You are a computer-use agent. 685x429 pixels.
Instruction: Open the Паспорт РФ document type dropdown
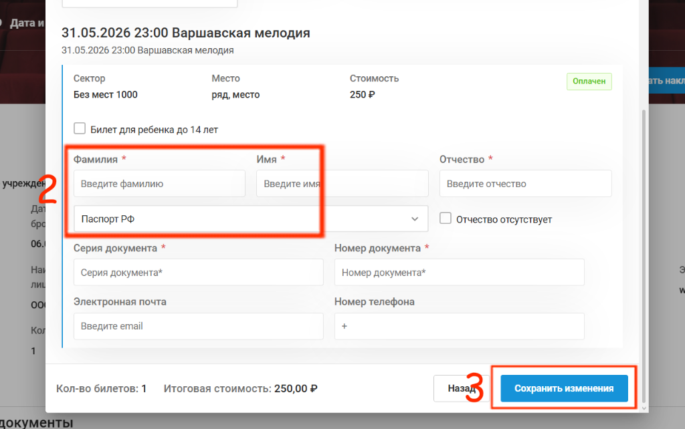click(x=251, y=219)
